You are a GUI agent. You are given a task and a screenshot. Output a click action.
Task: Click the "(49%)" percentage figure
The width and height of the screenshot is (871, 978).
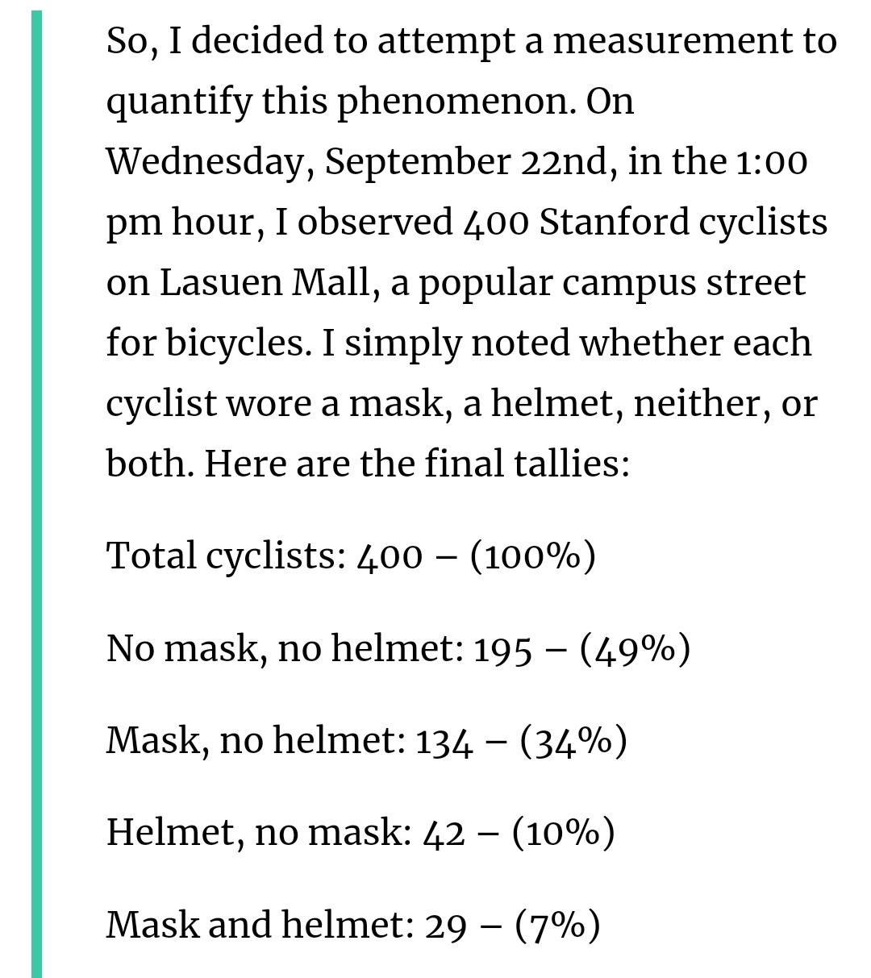636,647
